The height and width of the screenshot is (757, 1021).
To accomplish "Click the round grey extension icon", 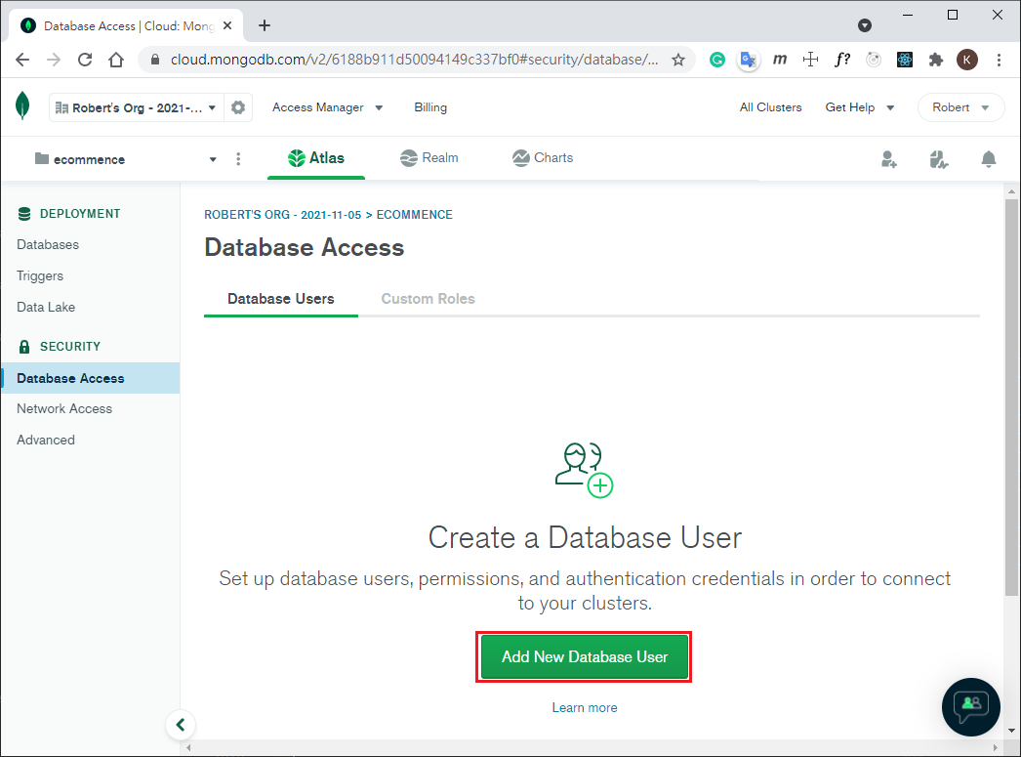I will (874, 60).
